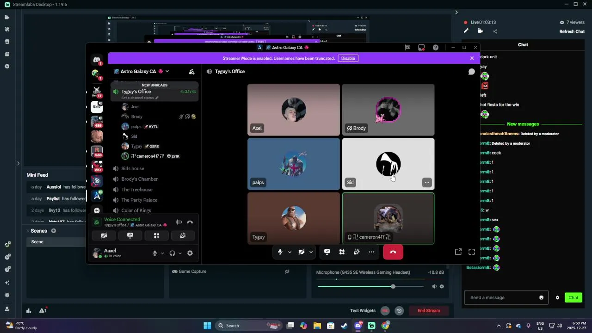The image size is (592, 333).
Task: Open Microphone source settings gear in mixer
Action: pyautogui.click(x=442, y=286)
